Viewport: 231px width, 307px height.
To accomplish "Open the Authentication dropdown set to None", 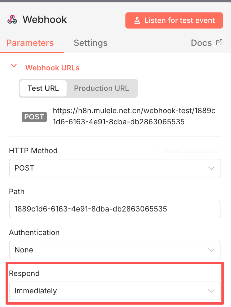I will 115,250.
